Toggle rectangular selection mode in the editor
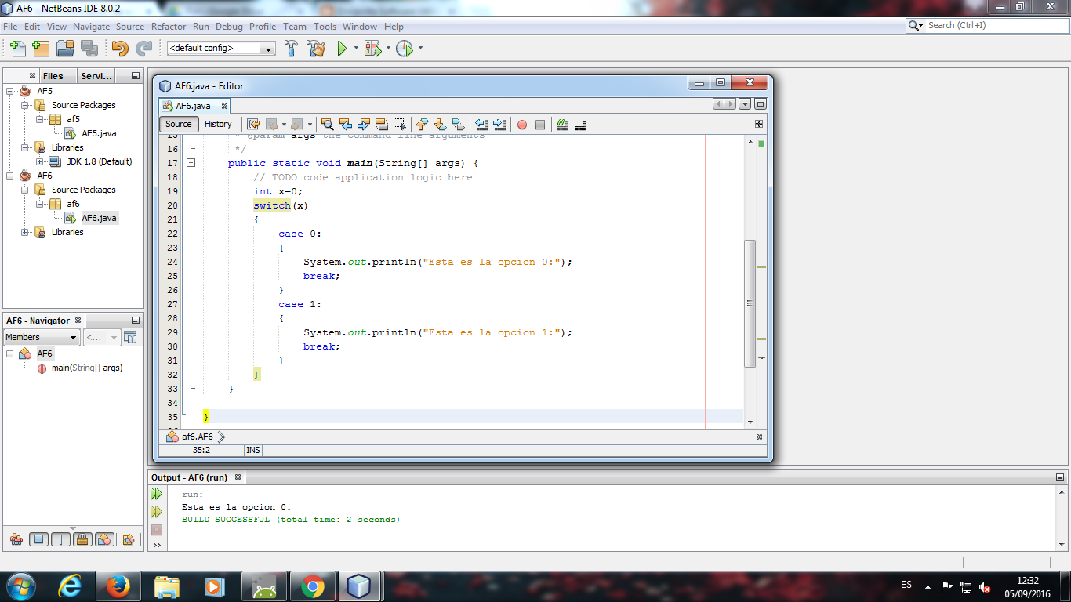Image resolution: width=1071 pixels, height=602 pixels. pyautogui.click(x=399, y=124)
